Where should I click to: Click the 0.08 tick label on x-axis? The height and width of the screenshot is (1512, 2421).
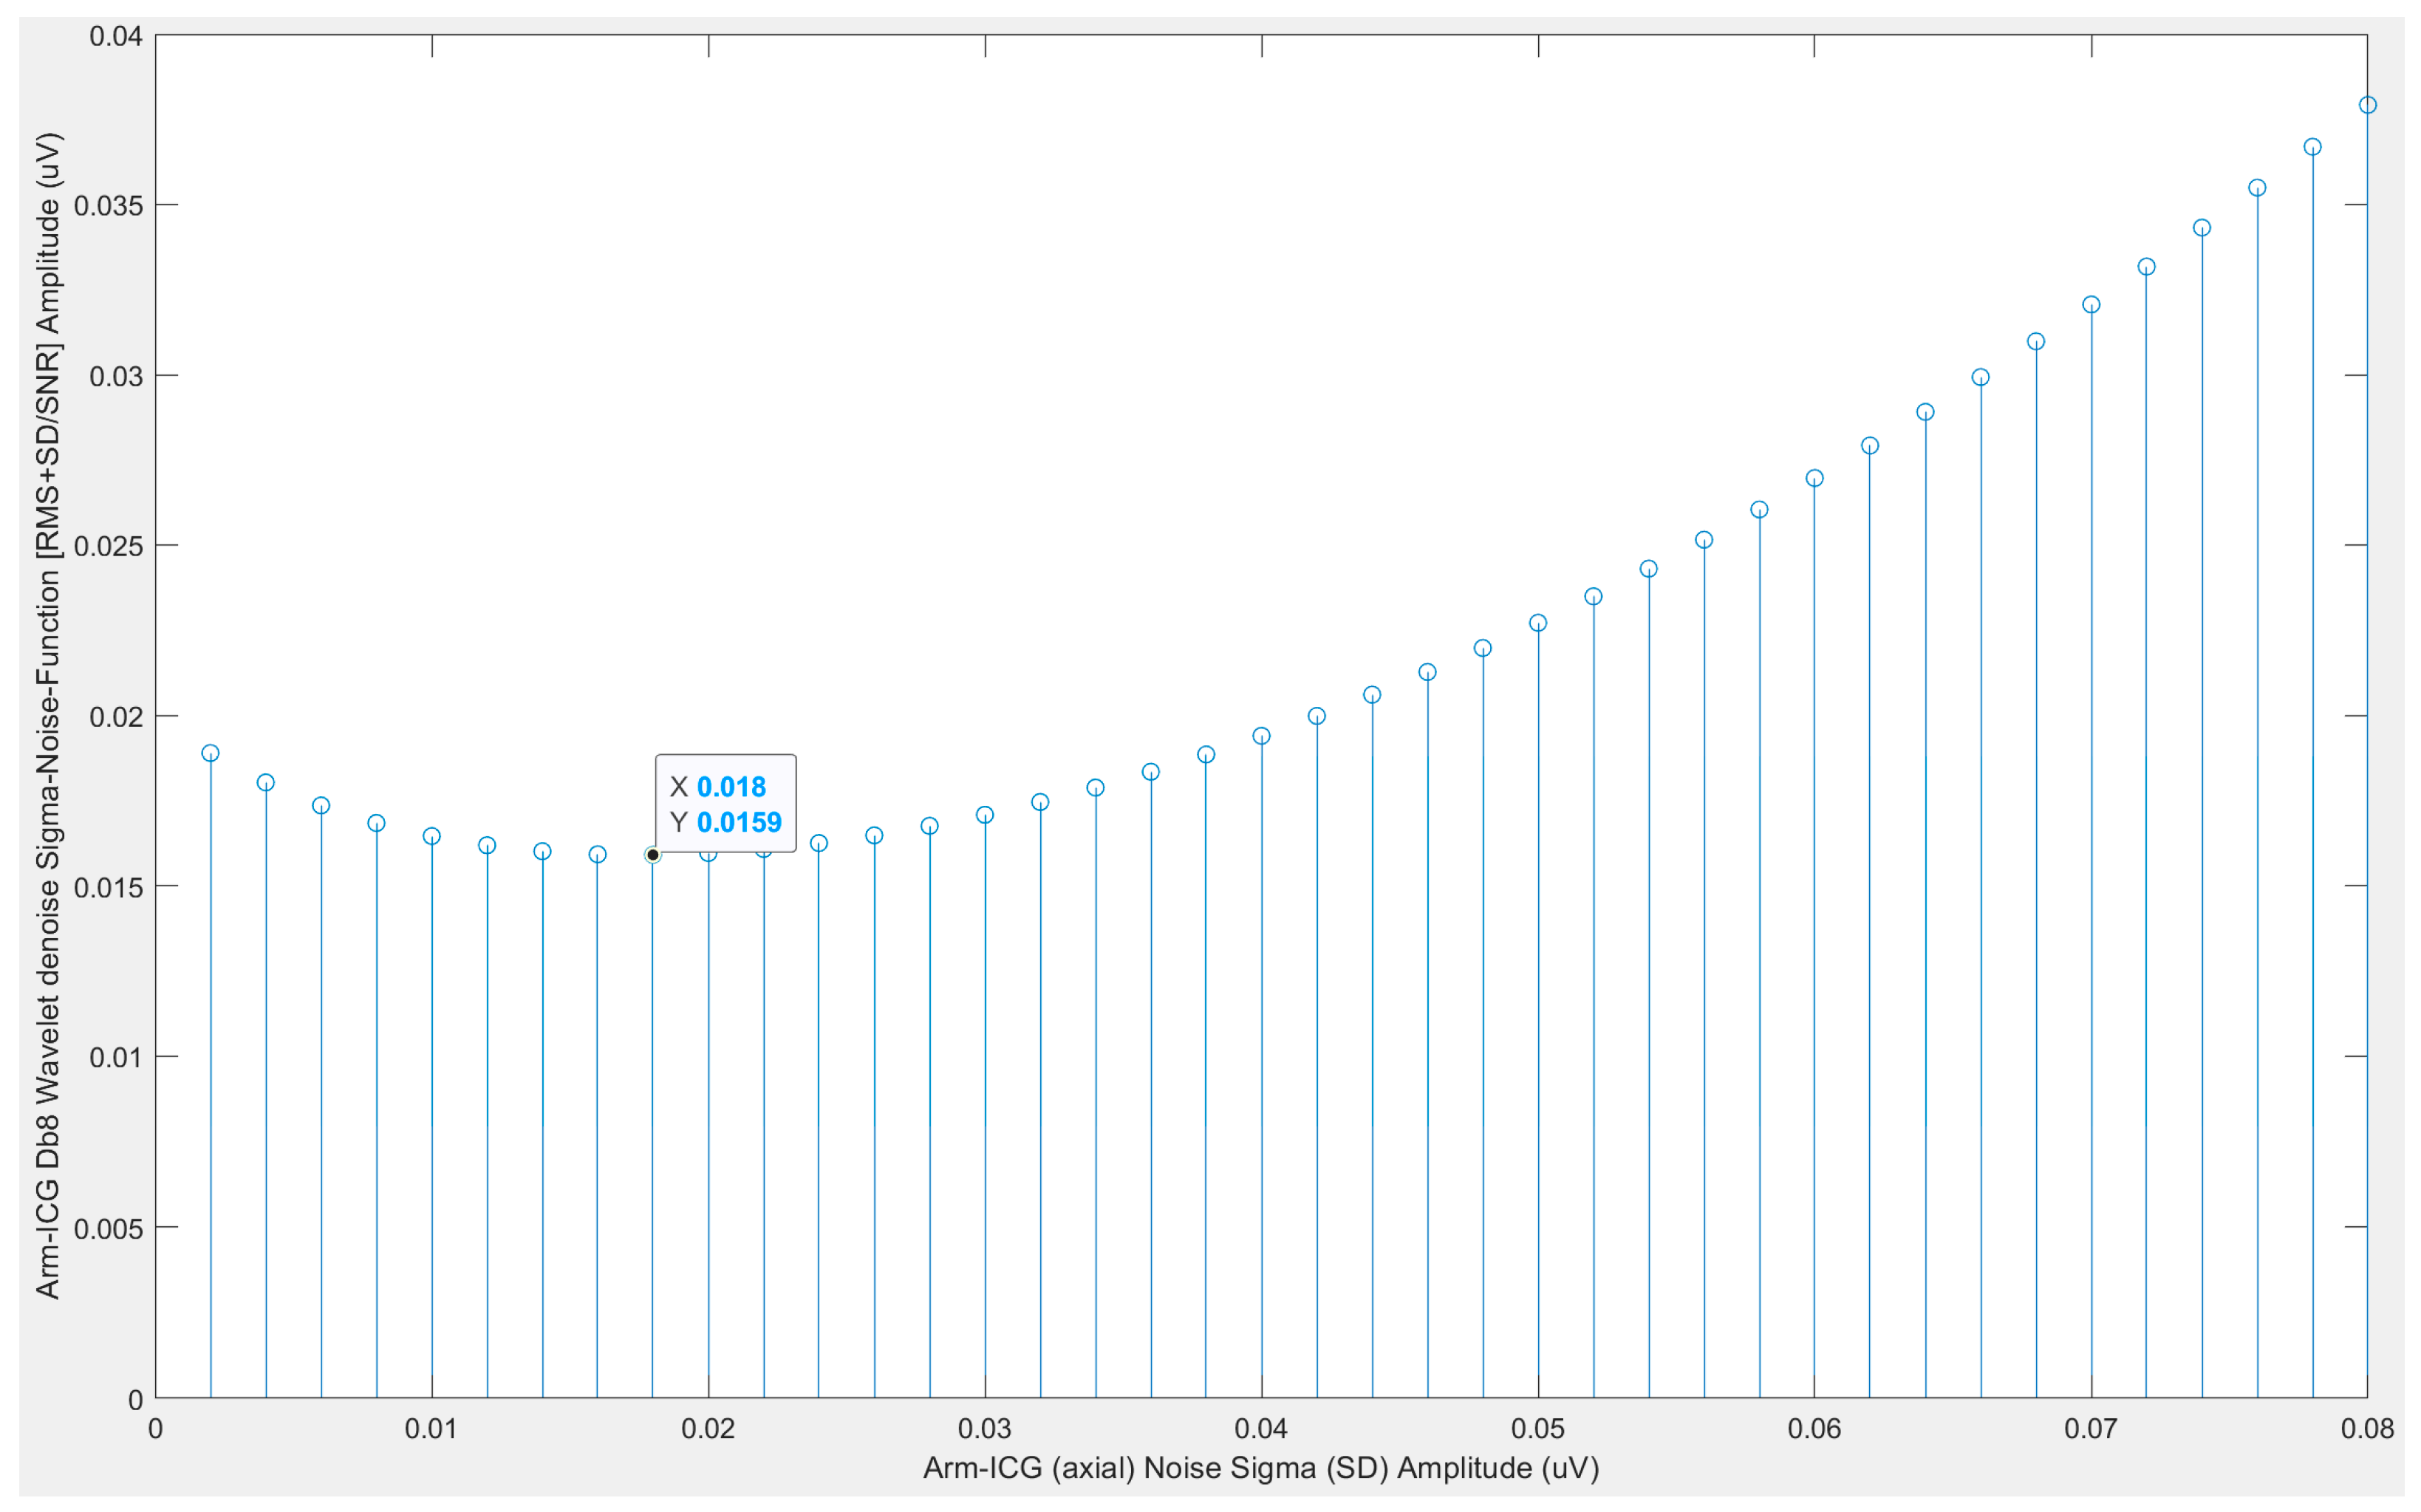point(2366,1429)
